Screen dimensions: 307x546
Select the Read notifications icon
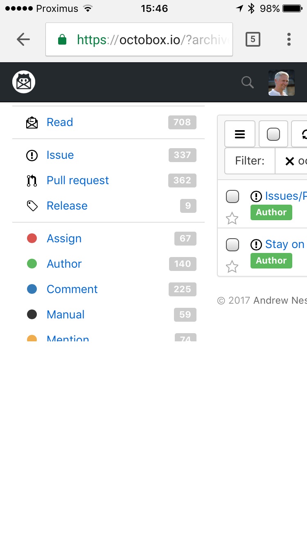32,122
